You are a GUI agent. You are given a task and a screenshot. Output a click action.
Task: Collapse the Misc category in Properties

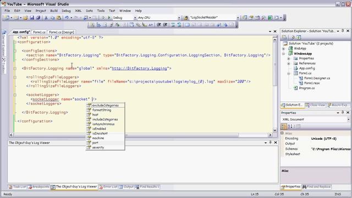coord(282,133)
